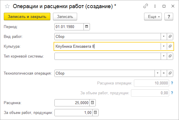
Task: Expand the Тип корневой системы dropdown
Action: tap(164, 56)
